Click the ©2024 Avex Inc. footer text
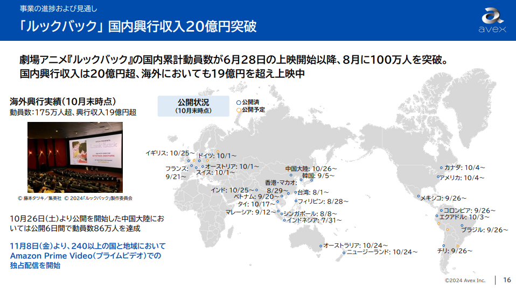The height and width of the screenshot is (289, 516). click(x=465, y=280)
